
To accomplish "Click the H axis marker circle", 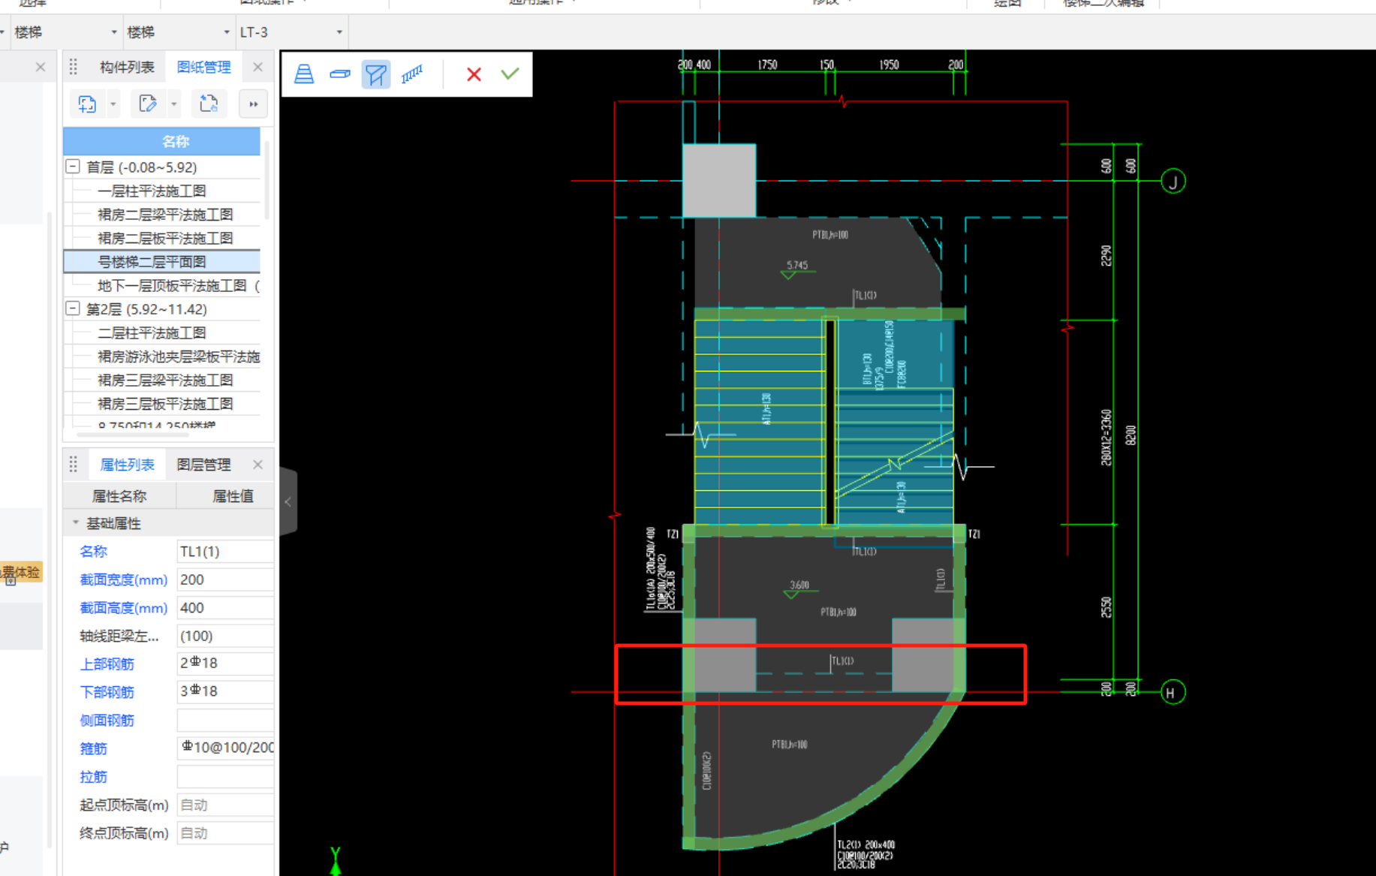I will (1173, 692).
